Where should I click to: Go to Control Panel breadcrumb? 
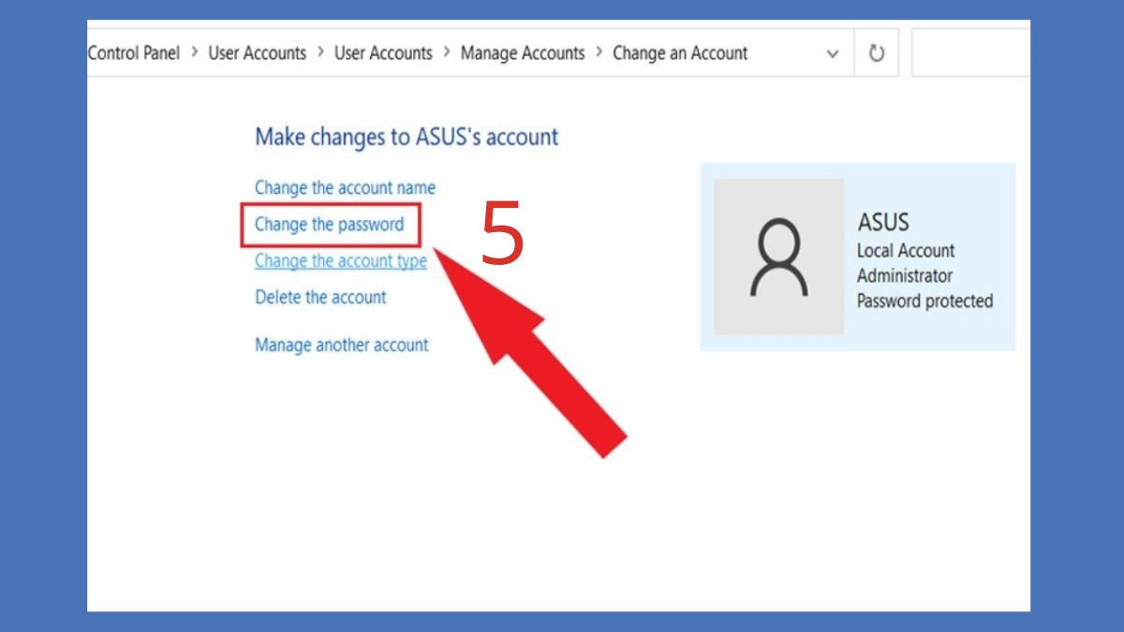click(134, 53)
